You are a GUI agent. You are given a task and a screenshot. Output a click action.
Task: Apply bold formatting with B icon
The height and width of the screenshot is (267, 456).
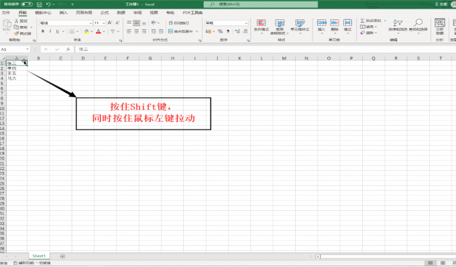(43, 31)
